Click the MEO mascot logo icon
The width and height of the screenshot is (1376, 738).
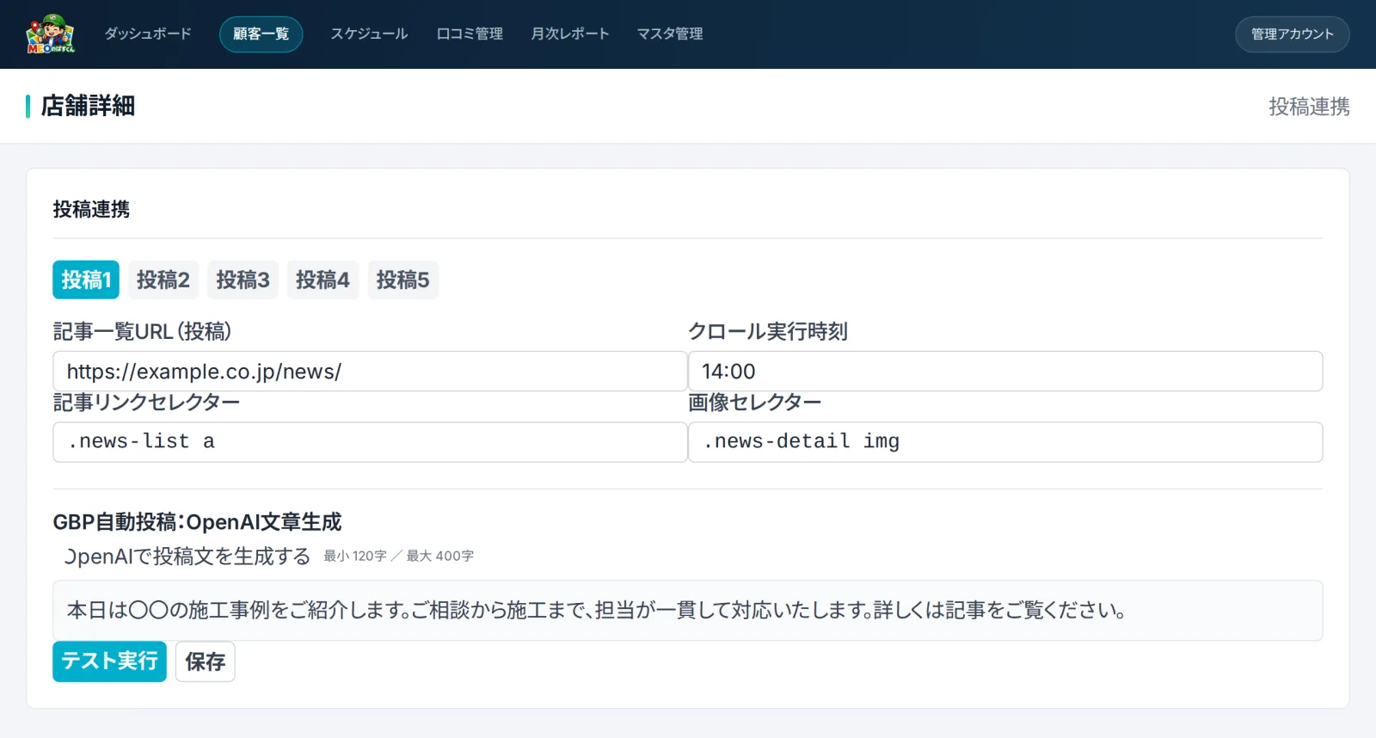point(51,34)
